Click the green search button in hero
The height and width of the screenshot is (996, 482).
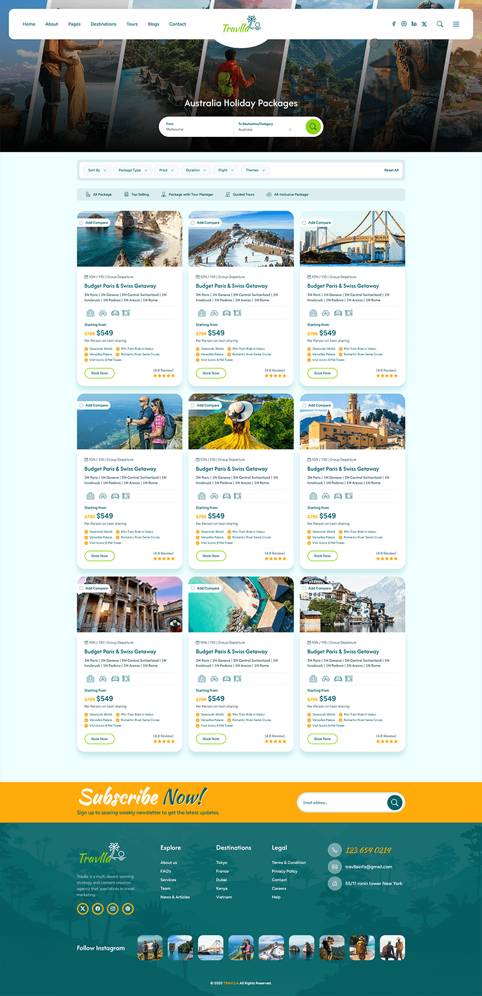pyautogui.click(x=313, y=127)
